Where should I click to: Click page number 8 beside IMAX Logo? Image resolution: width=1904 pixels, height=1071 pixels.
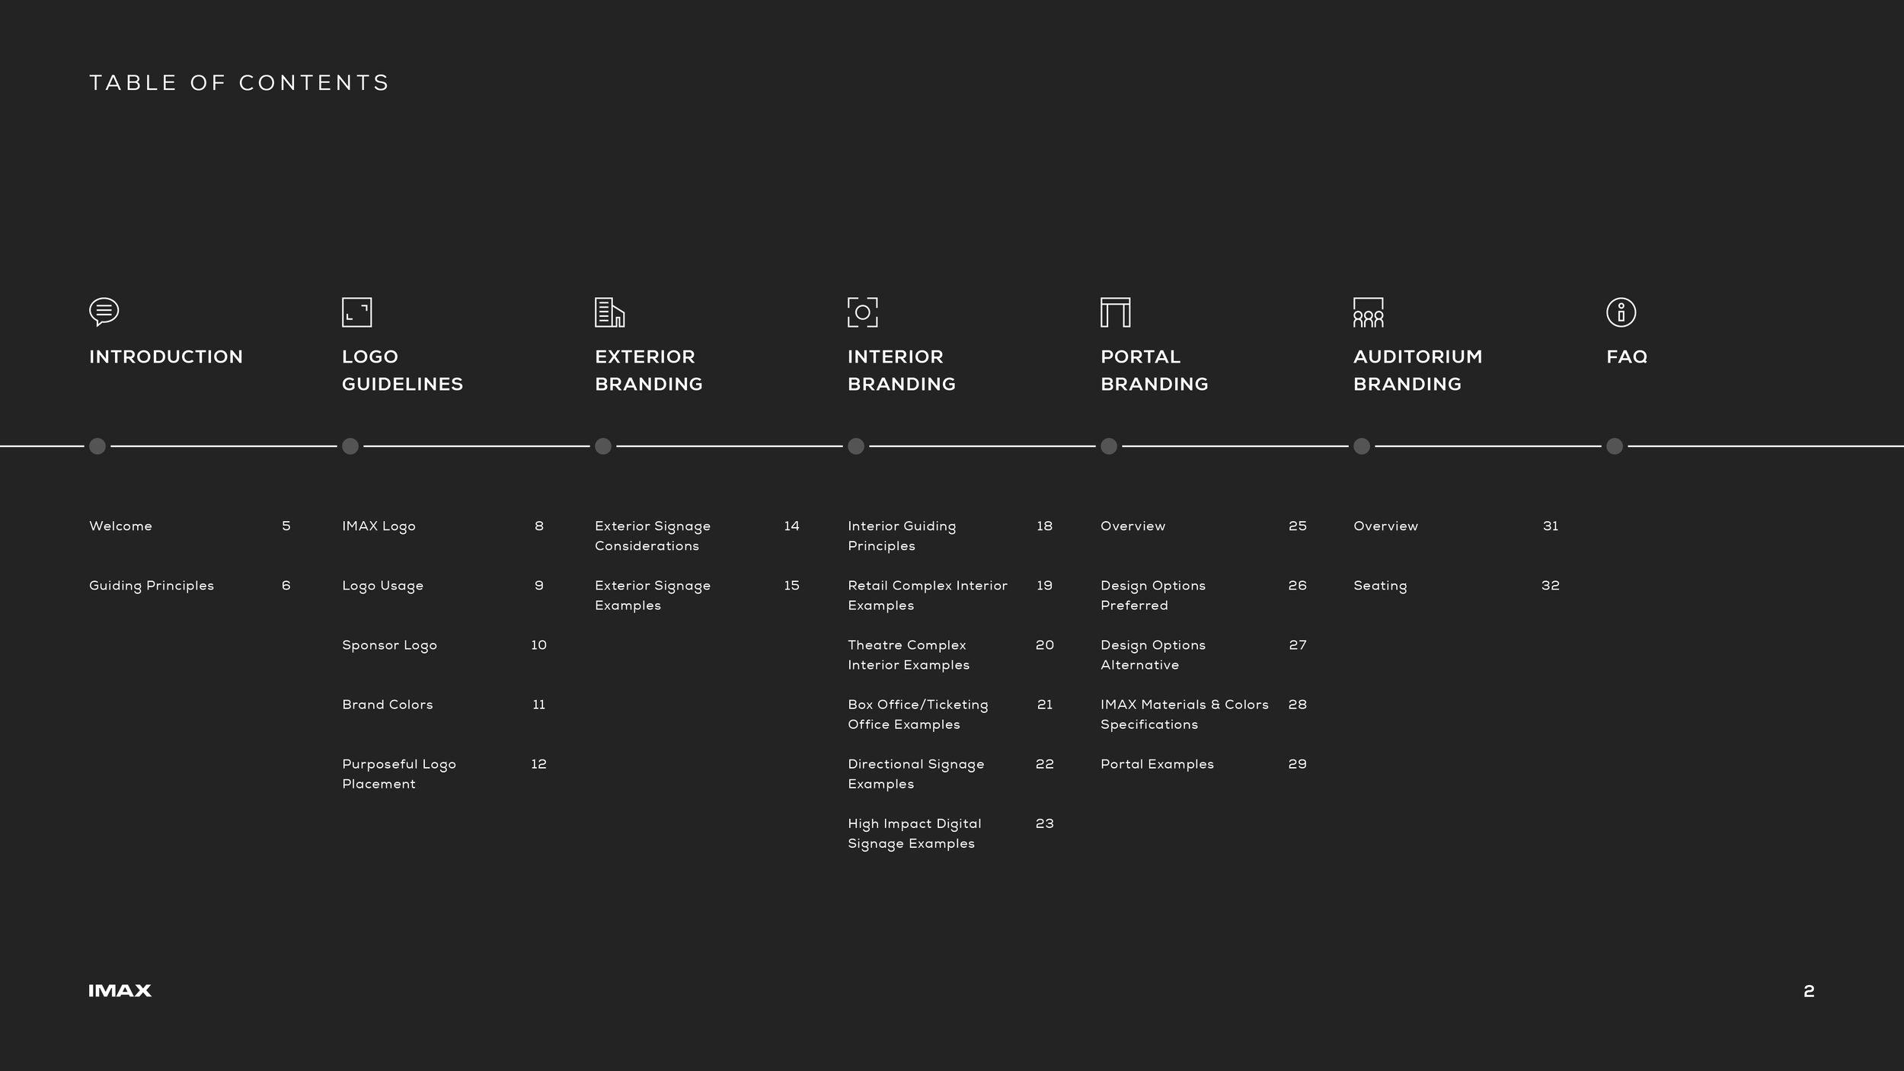pos(539,526)
